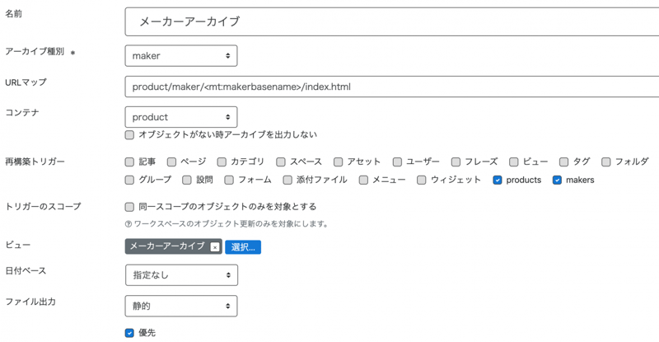659x342 pixels.
Task: Check the ウィジェット trigger checkbox
Action: click(422, 180)
